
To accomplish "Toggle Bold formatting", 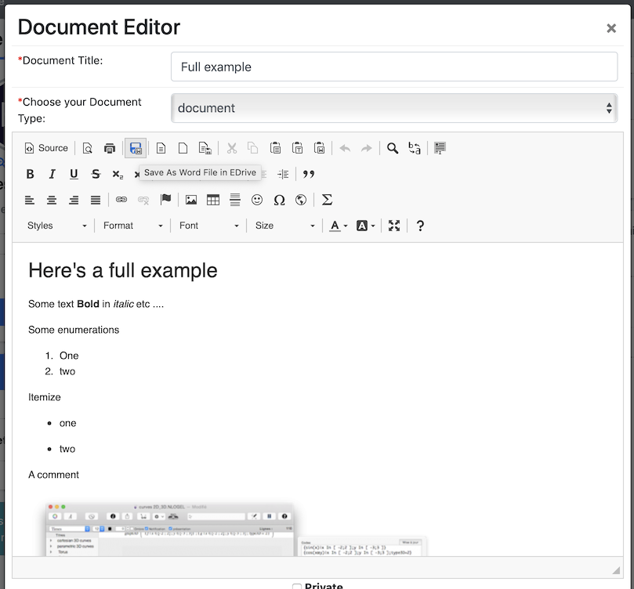I will pos(30,174).
